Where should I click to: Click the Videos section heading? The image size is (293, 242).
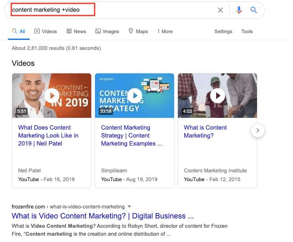[23, 63]
